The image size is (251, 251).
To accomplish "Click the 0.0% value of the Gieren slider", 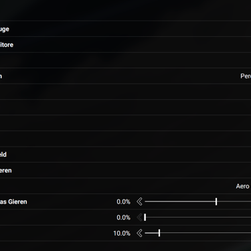I will tap(123, 201).
